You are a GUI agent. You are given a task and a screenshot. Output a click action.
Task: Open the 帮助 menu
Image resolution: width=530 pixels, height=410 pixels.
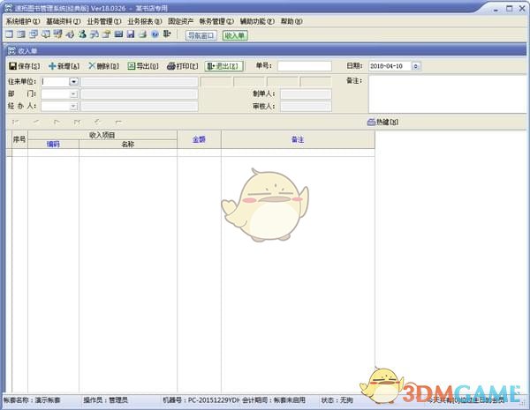(291, 21)
